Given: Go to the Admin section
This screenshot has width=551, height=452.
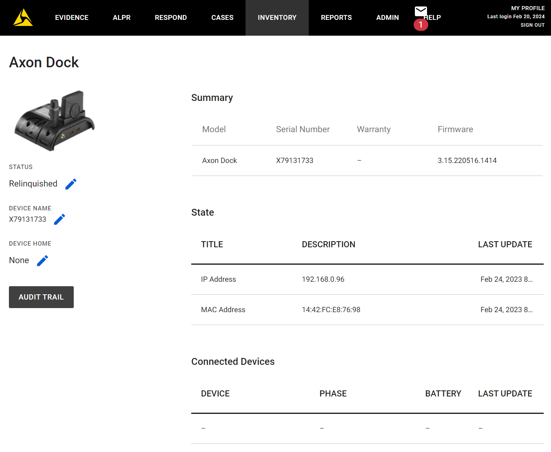Looking at the screenshot, I should click(x=387, y=18).
